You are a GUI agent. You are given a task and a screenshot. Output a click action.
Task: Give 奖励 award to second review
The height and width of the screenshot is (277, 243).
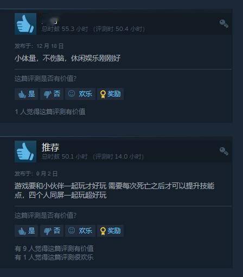[x=111, y=231]
